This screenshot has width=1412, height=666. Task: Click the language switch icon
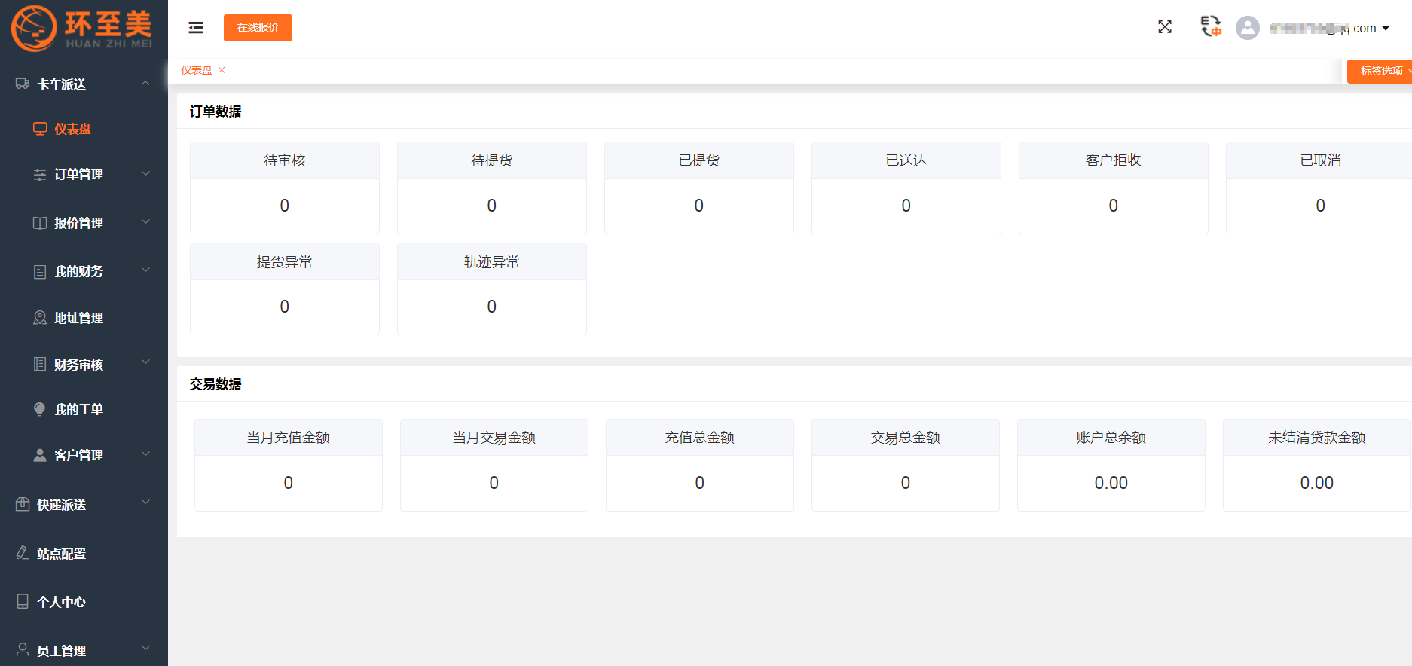pyautogui.click(x=1210, y=26)
